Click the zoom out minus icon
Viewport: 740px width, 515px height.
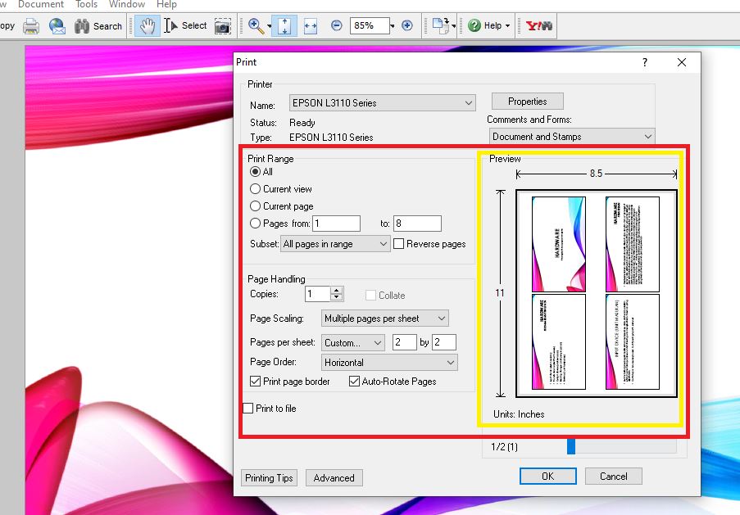pyautogui.click(x=337, y=25)
